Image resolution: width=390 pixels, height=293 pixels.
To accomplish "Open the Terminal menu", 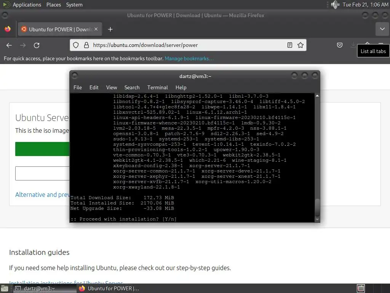I will pyautogui.click(x=157, y=87).
